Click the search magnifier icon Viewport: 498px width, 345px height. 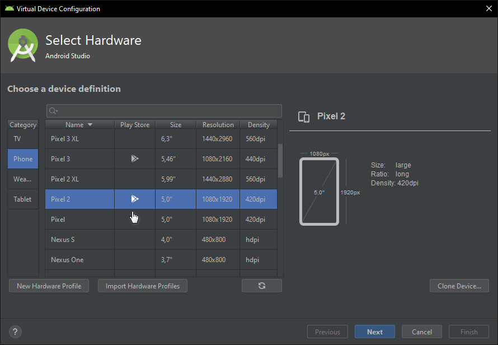[x=54, y=111]
